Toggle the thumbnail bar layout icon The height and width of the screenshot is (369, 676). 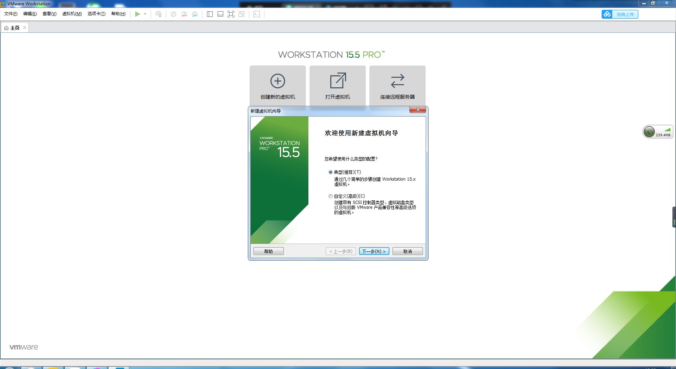220,14
